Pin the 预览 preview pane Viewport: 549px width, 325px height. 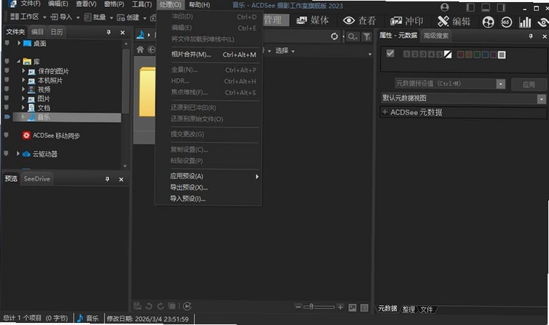(107, 179)
